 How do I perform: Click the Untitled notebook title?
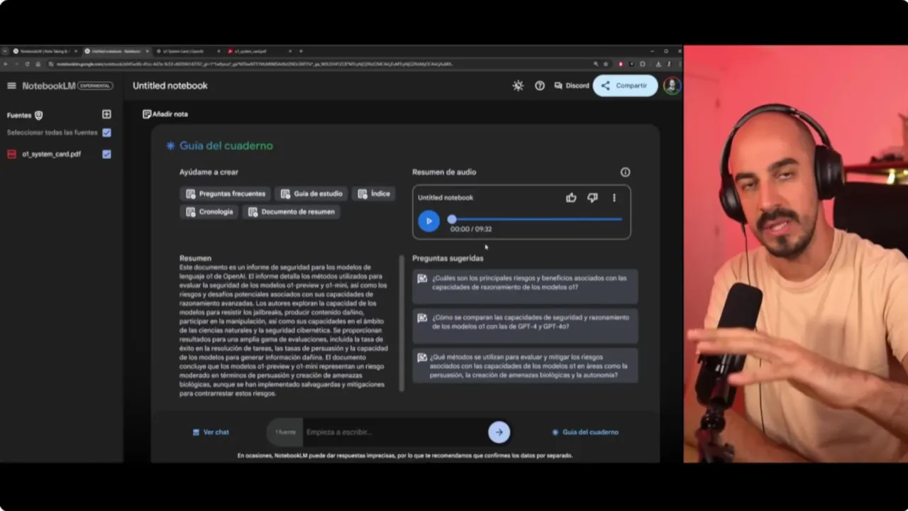tap(170, 86)
